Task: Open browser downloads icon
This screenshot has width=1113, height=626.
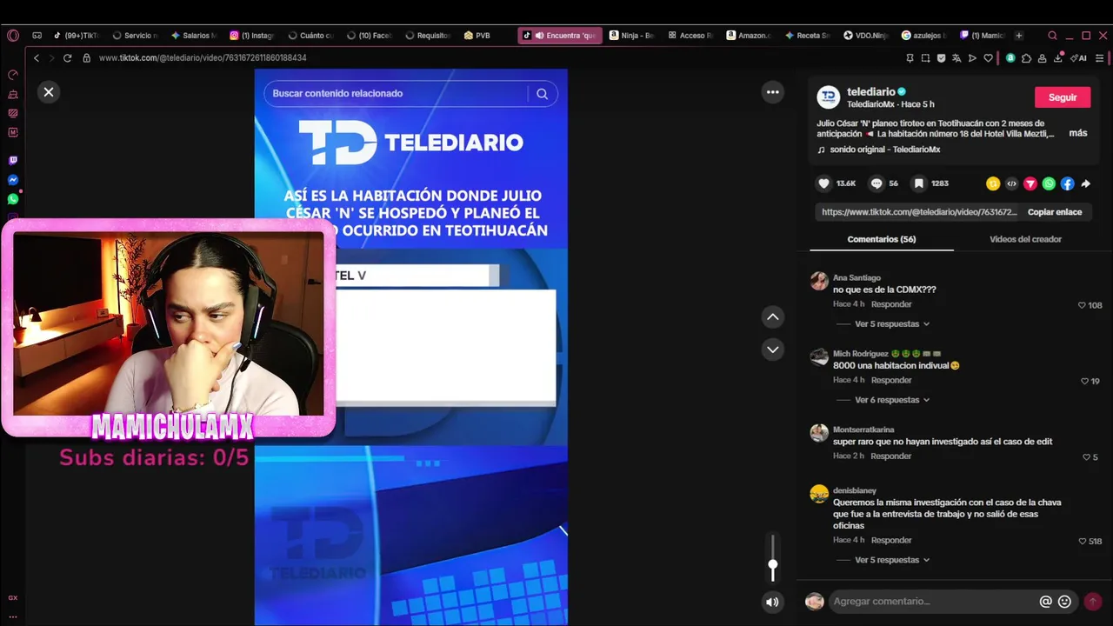Action: [x=1058, y=58]
